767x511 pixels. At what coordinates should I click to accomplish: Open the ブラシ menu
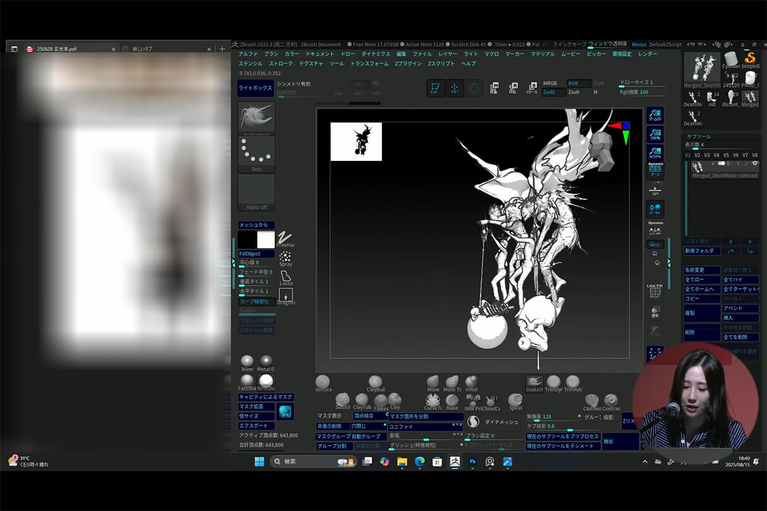(x=271, y=54)
